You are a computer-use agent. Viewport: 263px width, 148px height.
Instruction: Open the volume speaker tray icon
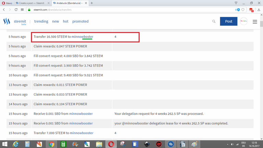[232, 144]
